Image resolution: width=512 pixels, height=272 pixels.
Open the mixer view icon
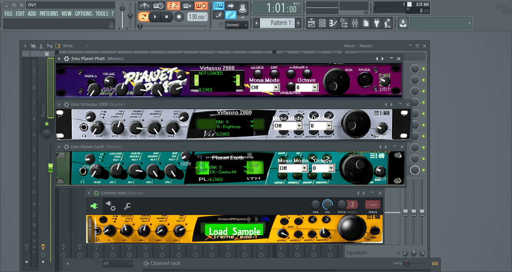355,23
